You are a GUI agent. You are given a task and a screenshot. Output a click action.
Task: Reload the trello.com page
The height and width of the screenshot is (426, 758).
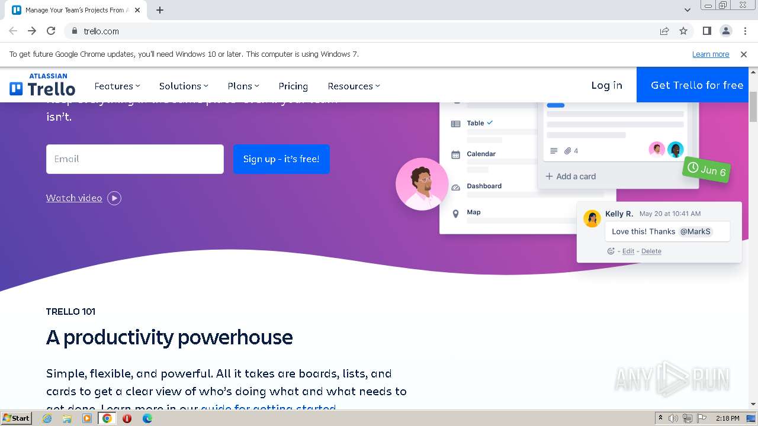pyautogui.click(x=51, y=31)
